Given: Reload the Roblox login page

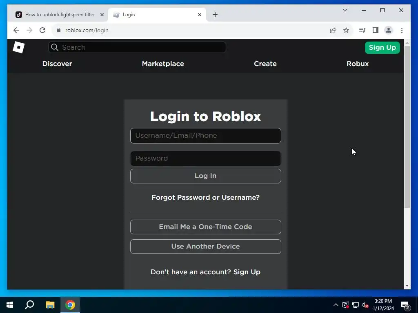Looking at the screenshot, I should coord(42,30).
